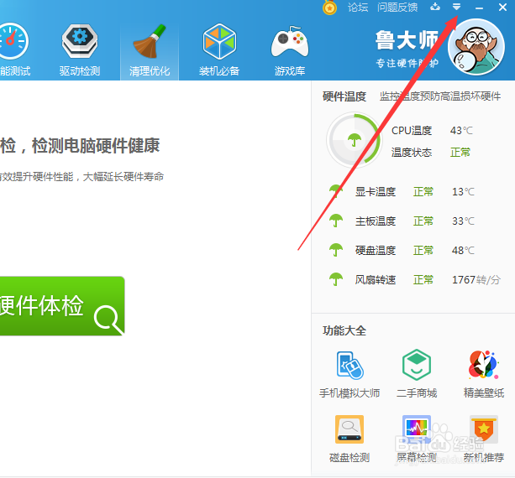Open 二手商城 marketplace icon
515x478 pixels.
point(417,365)
